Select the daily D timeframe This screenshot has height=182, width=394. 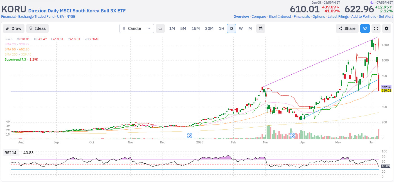point(231,28)
